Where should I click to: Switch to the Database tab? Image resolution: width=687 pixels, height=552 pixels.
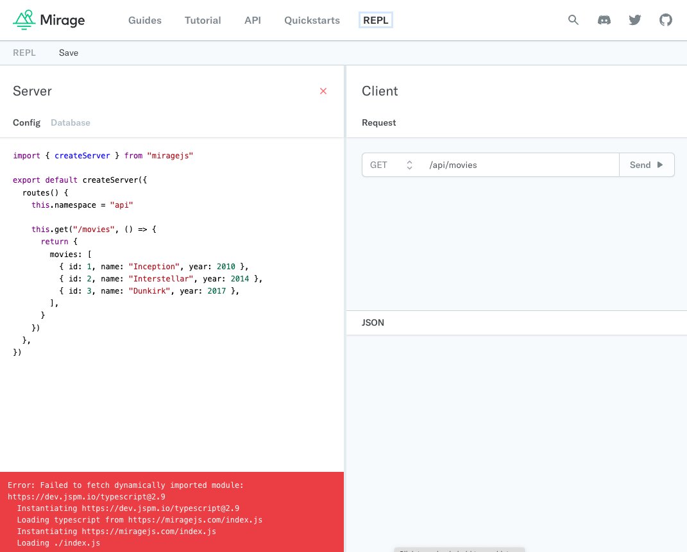point(71,122)
